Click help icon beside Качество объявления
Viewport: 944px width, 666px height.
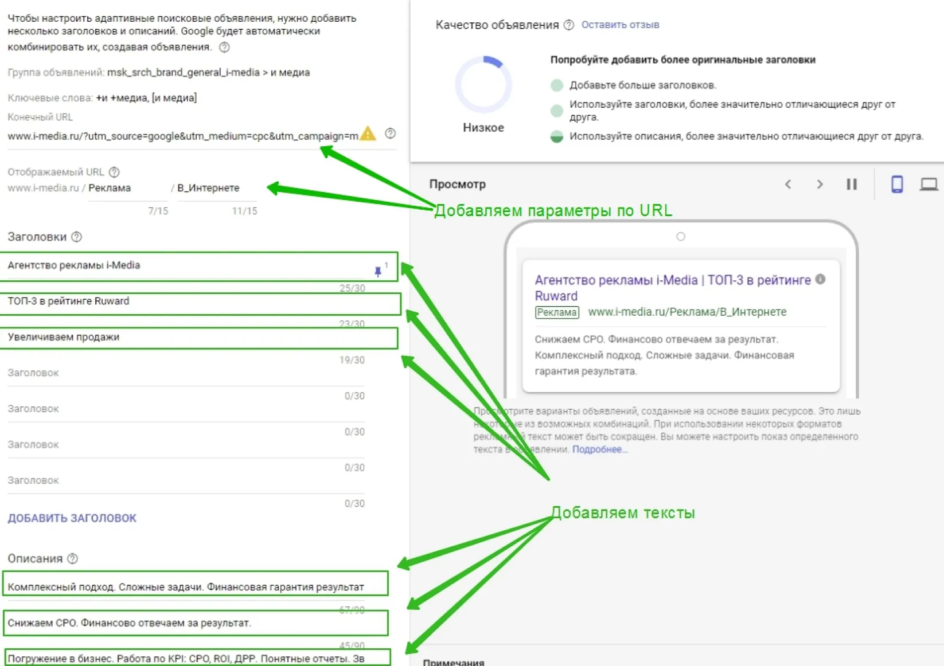[x=569, y=25]
